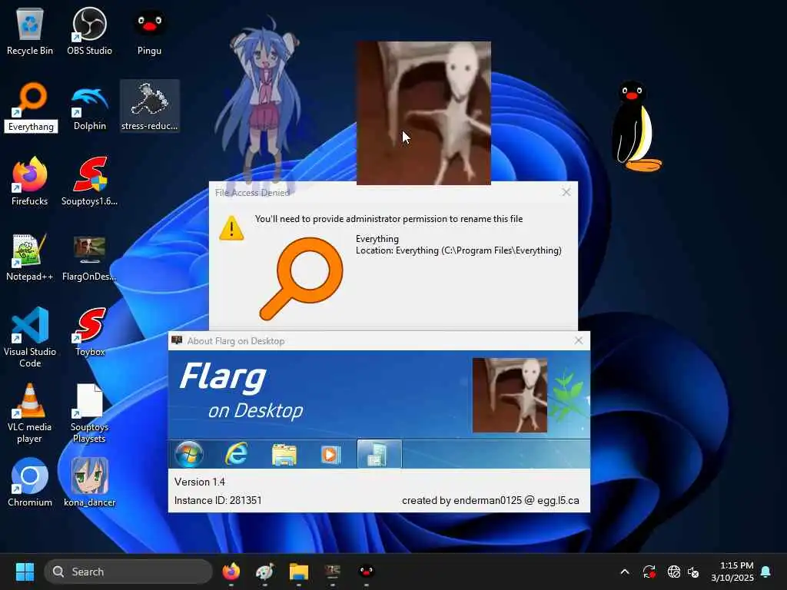Click 'Instance ID: 281351' text
787x590 pixels.
218,500
